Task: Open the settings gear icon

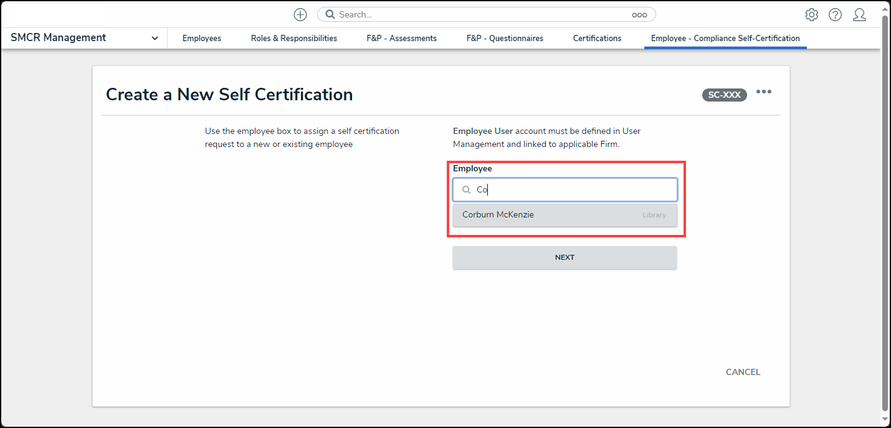Action: pos(811,14)
